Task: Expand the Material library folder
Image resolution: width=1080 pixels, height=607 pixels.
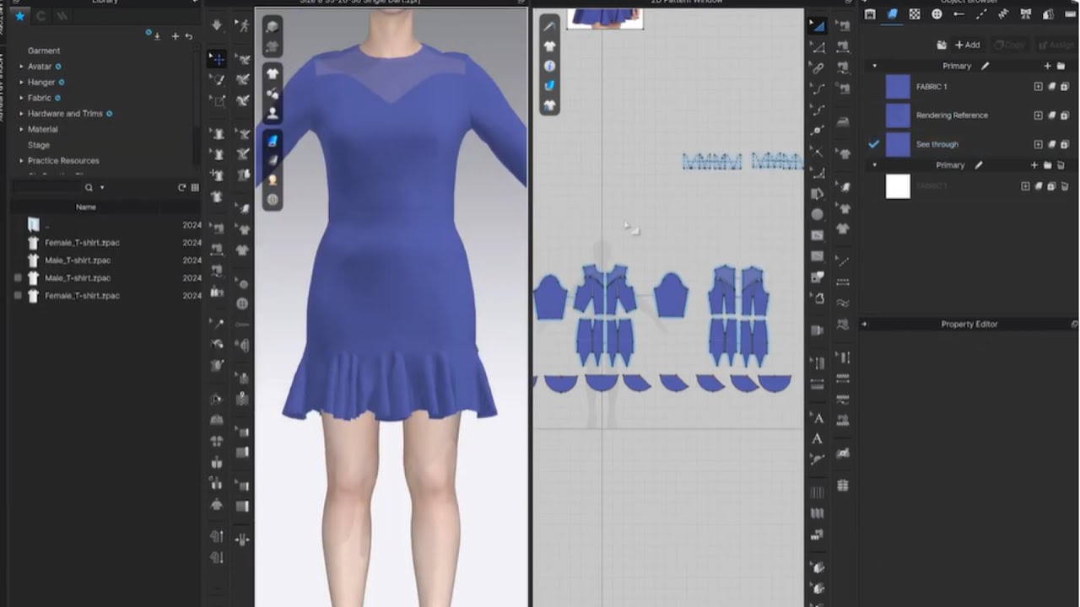Action: (21, 130)
